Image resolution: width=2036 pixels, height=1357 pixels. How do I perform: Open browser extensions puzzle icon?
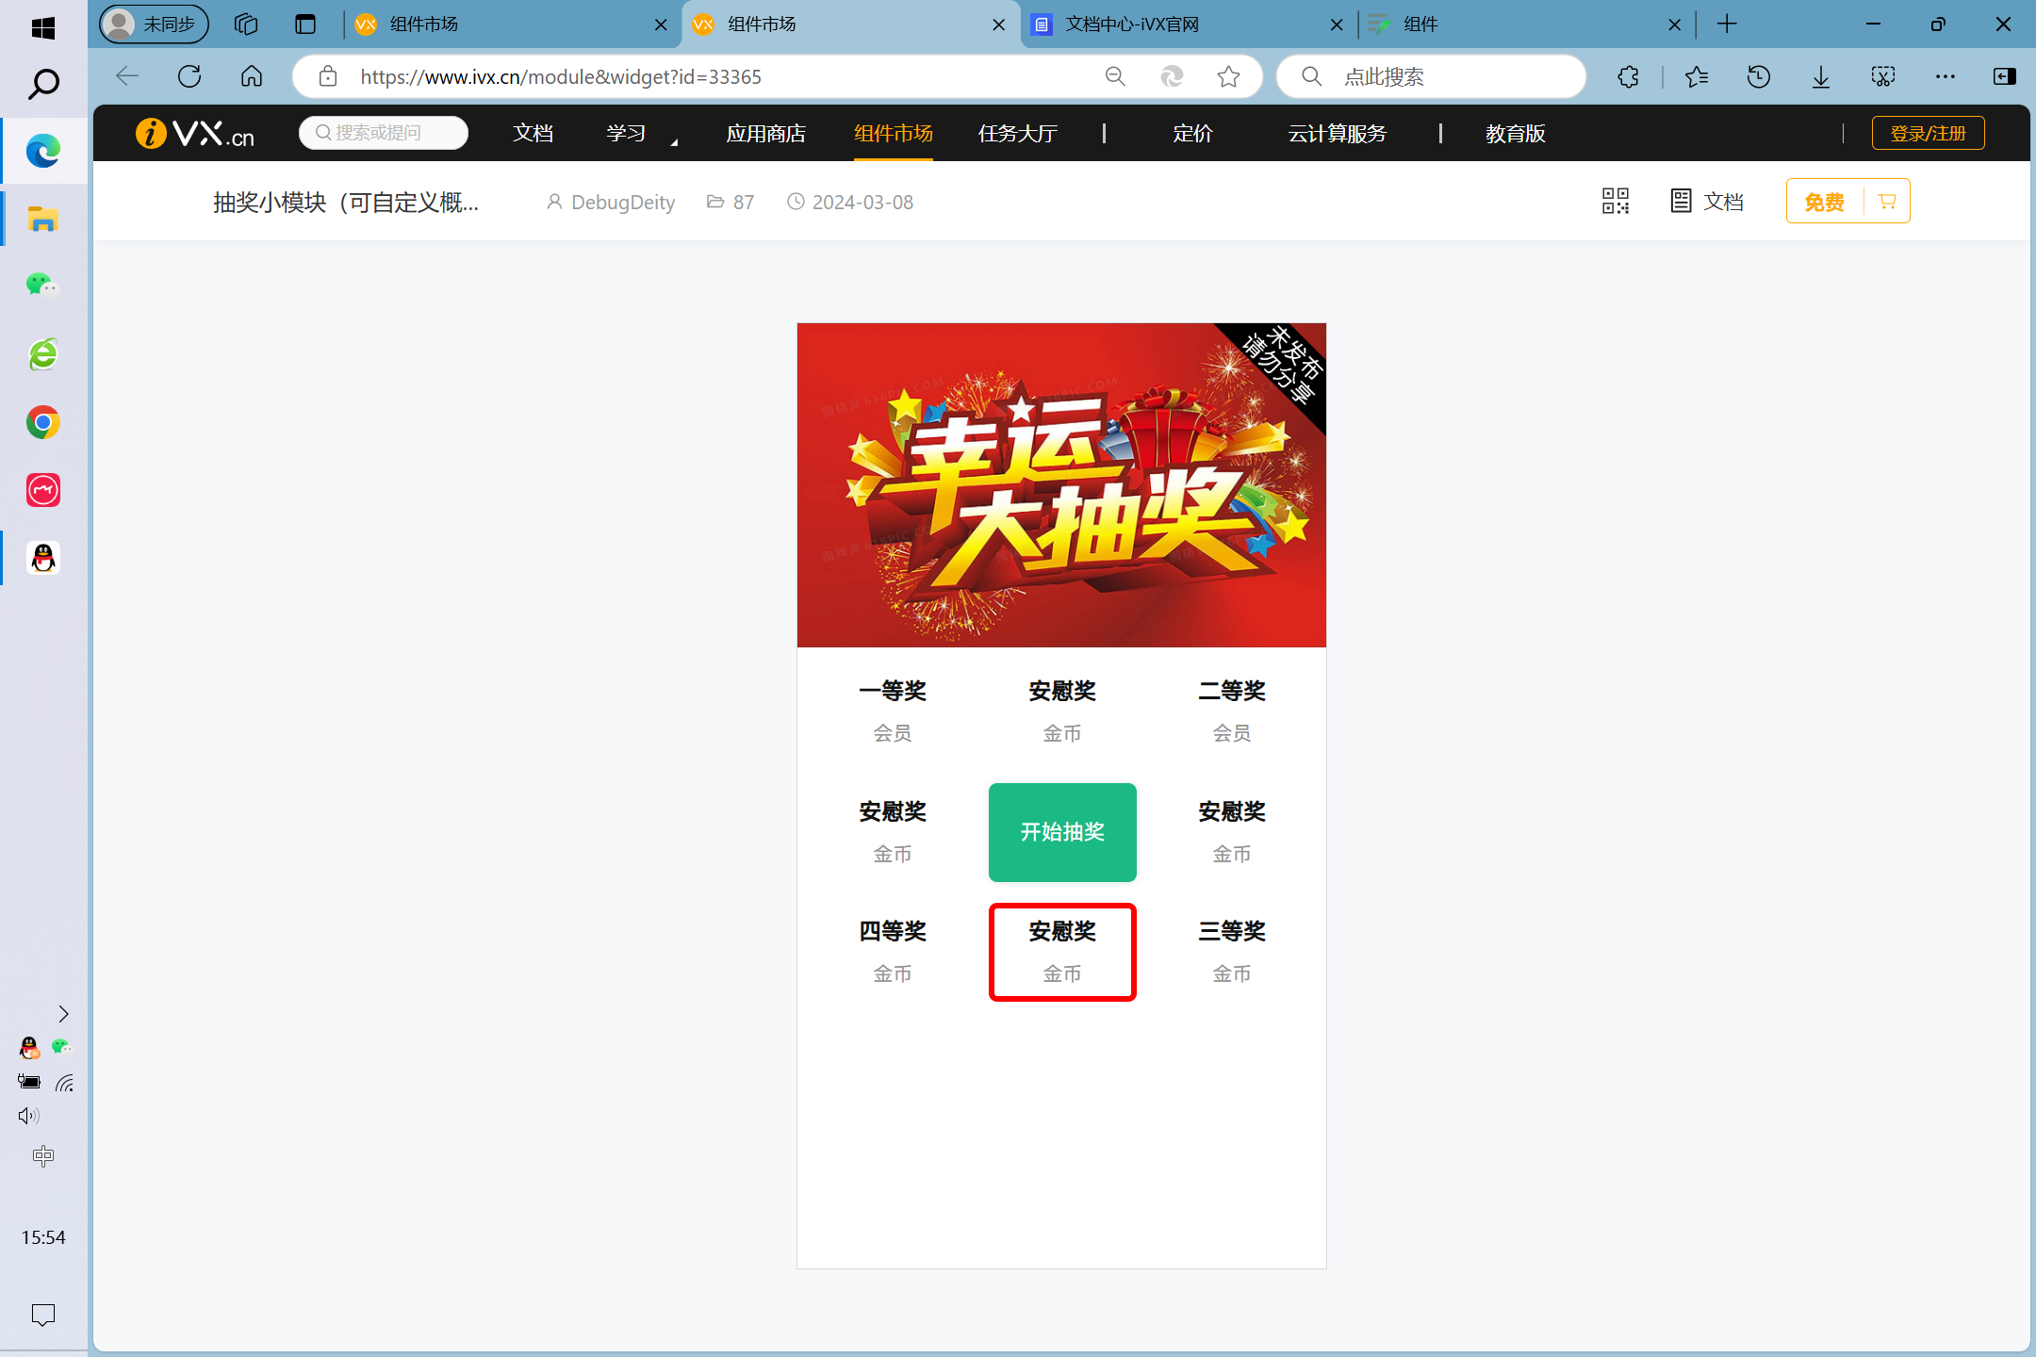[x=1628, y=76]
